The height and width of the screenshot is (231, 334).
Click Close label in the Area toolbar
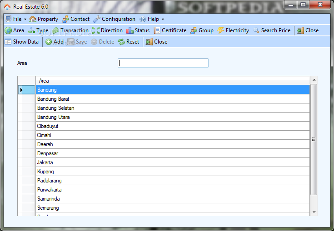pos(312,30)
